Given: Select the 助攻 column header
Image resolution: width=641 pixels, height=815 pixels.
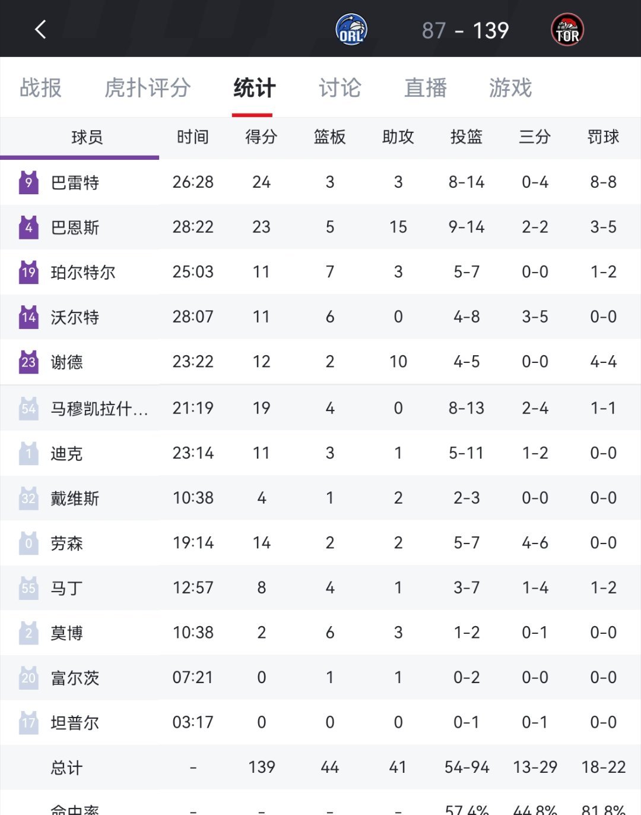Looking at the screenshot, I should click(398, 137).
